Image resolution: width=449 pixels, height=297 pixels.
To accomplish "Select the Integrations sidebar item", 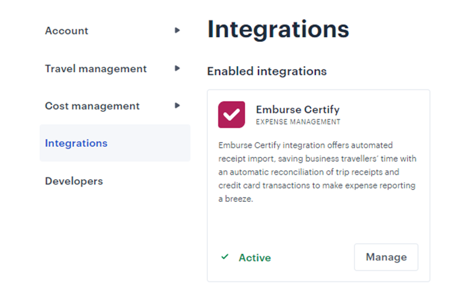I will tap(76, 143).
